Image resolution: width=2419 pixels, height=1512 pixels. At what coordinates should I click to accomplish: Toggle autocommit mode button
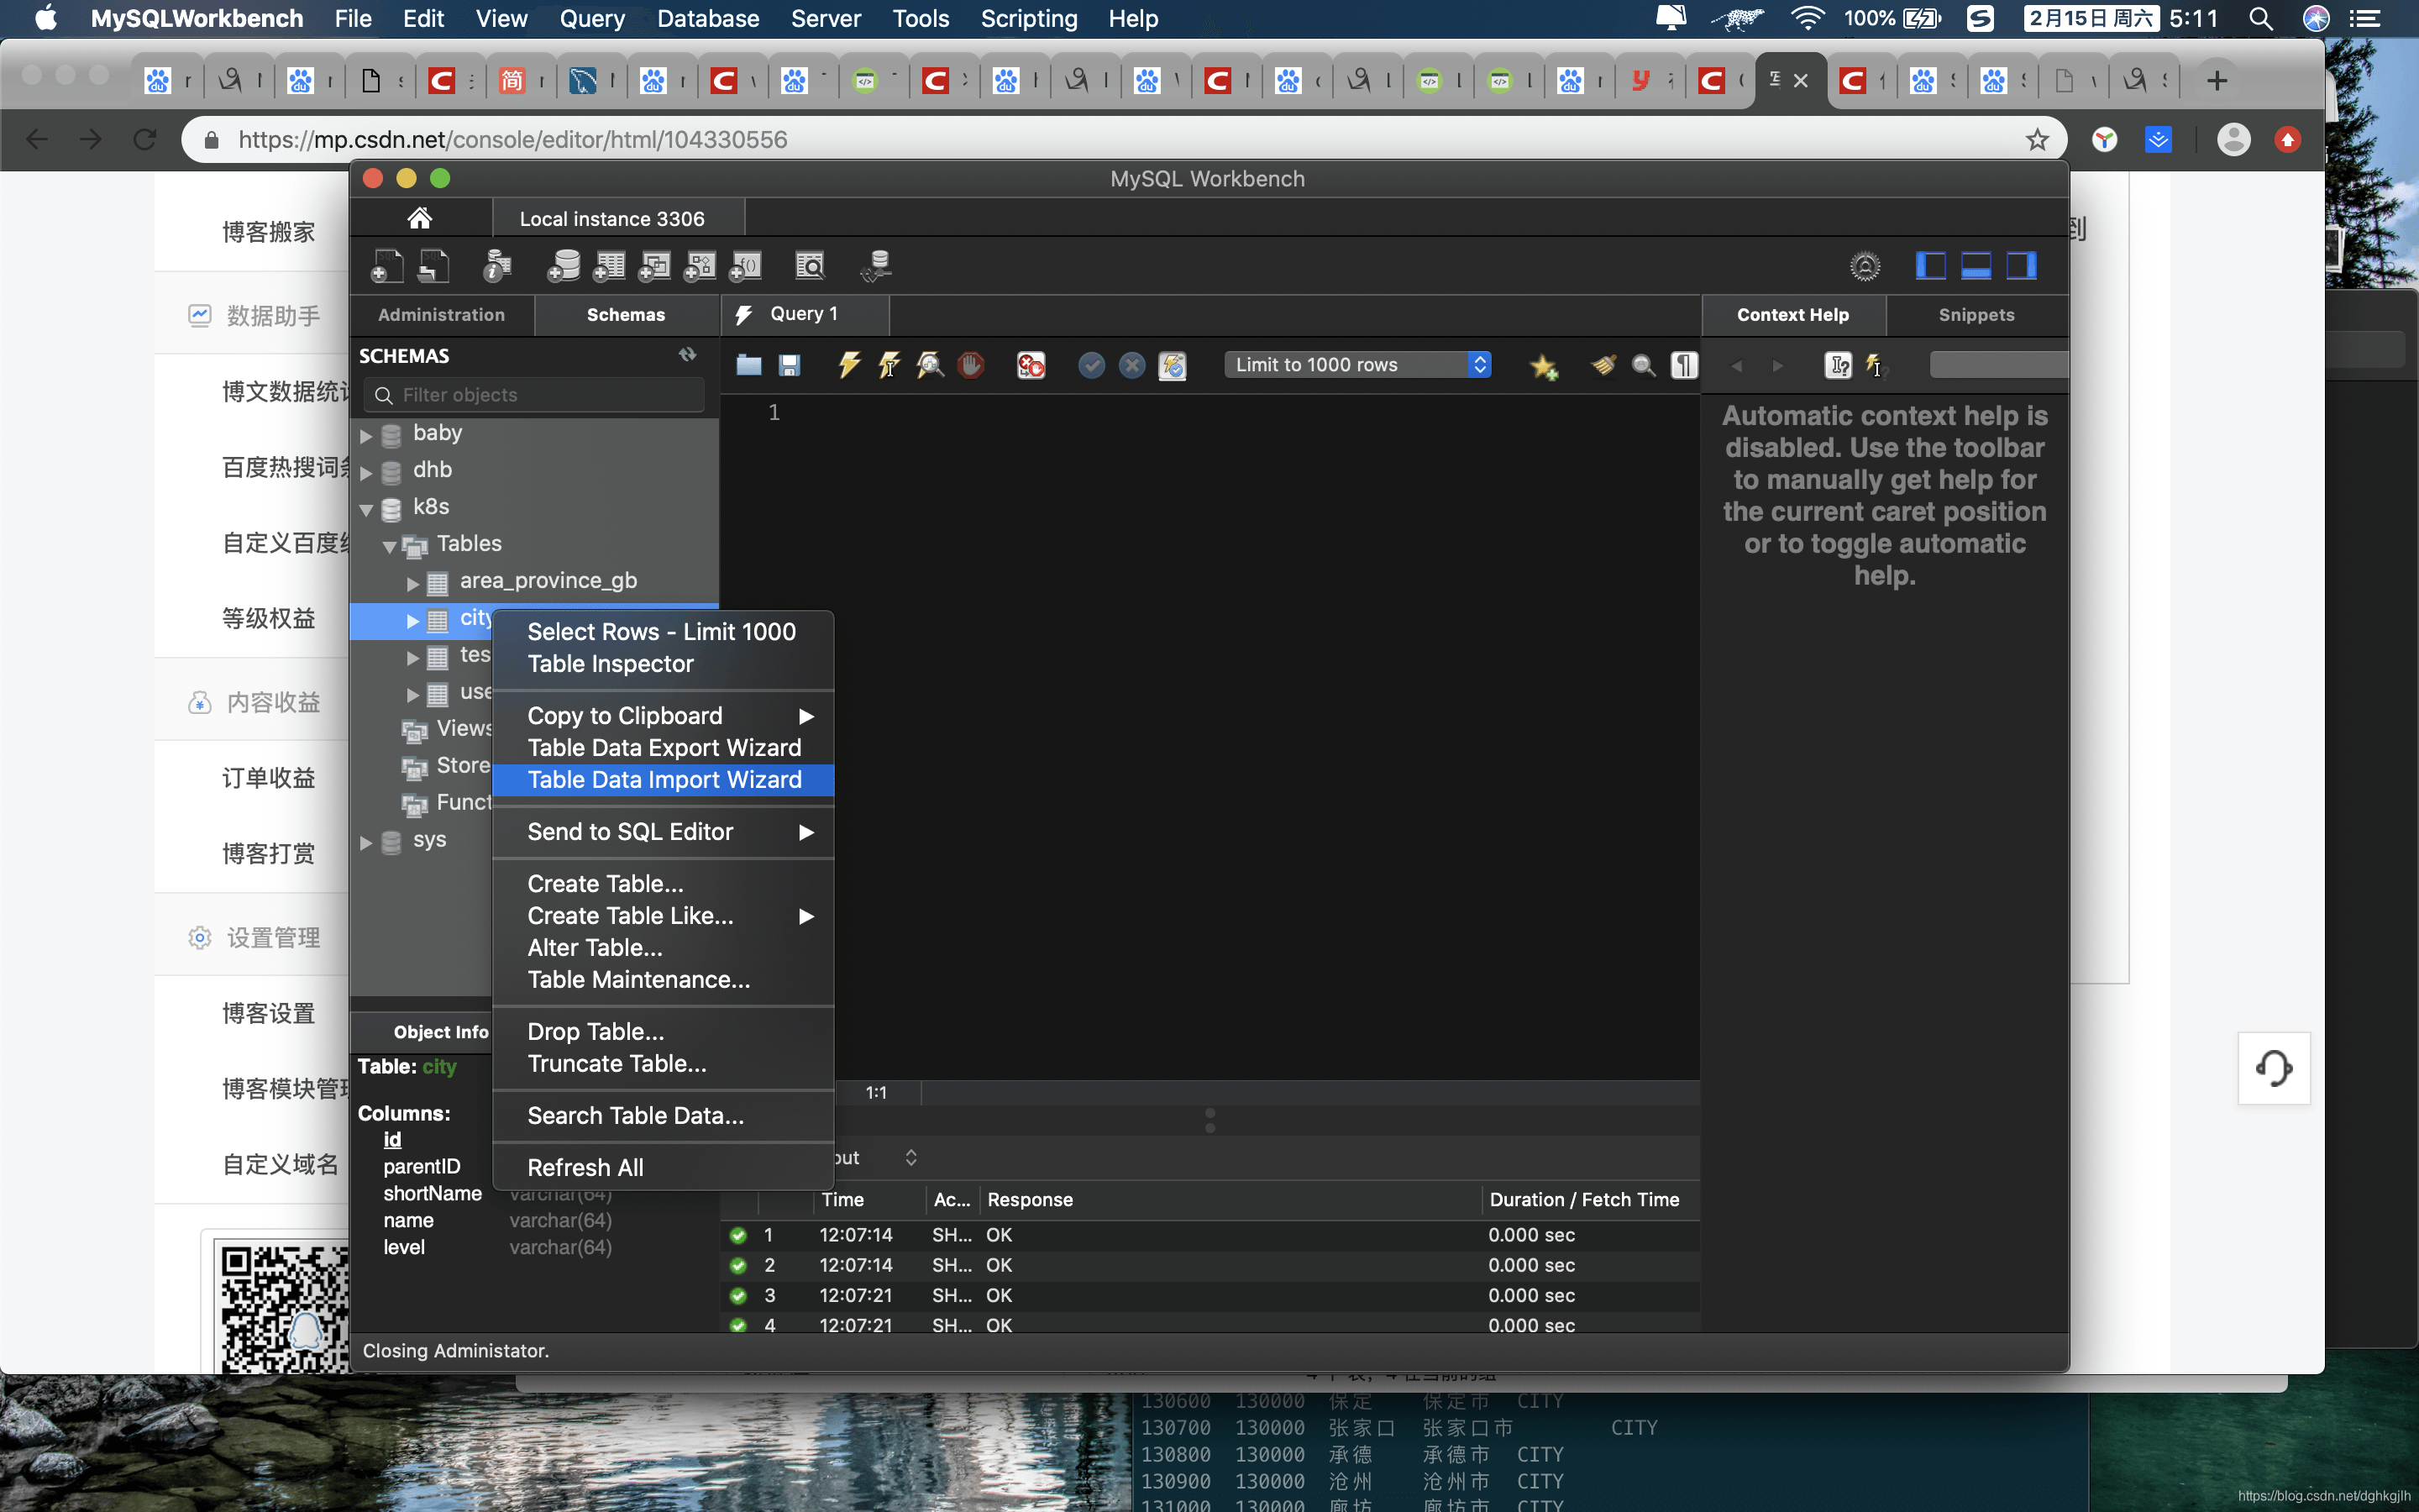click(x=1173, y=365)
